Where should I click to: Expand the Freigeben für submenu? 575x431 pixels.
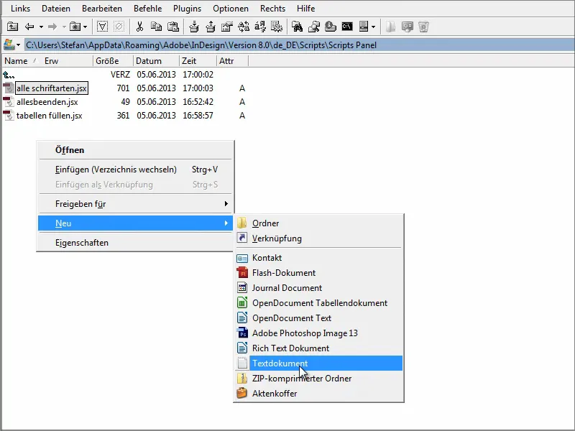point(135,204)
